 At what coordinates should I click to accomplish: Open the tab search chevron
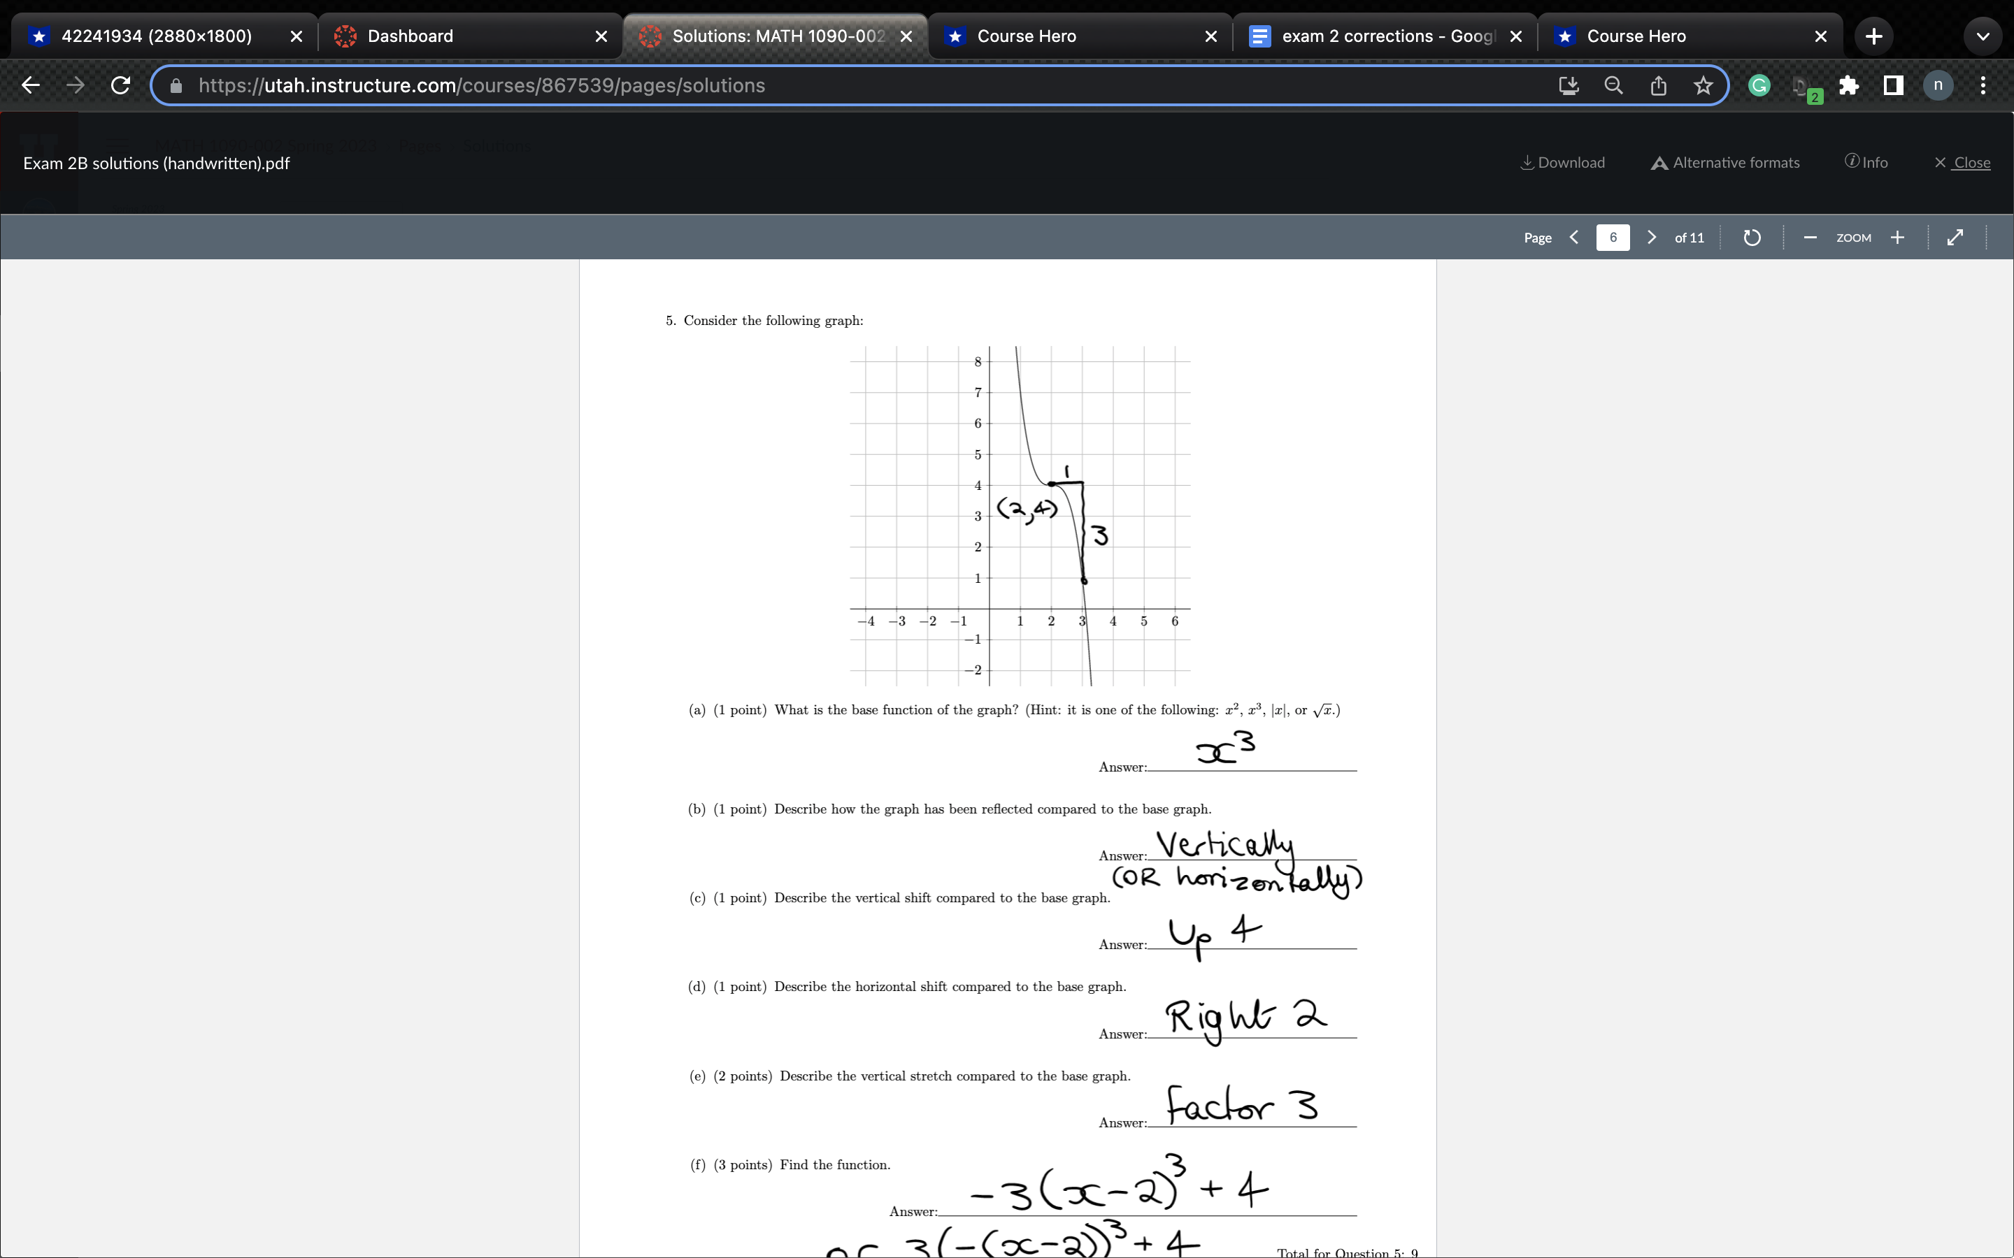pos(1983,36)
